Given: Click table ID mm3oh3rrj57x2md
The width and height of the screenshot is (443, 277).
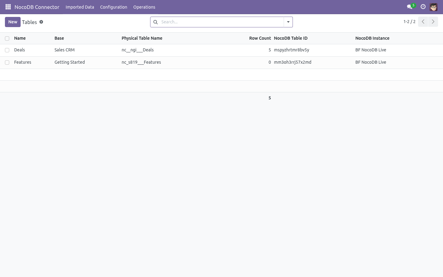Looking at the screenshot, I should pyautogui.click(x=293, y=62).
